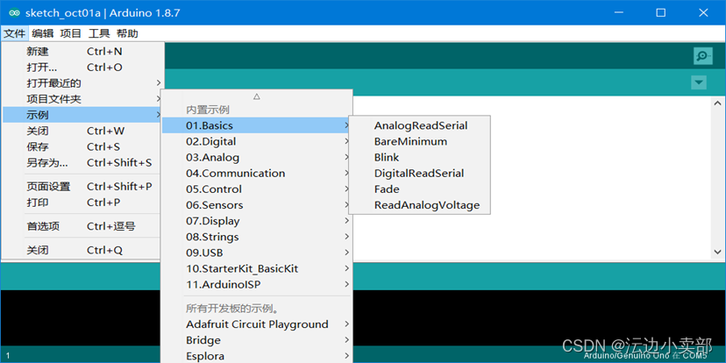Open the Fade example sketch
This screenshot has height=363, width=726.
click(419, 189)
